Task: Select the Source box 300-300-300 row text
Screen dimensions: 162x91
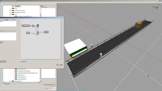Action: coord(20,12)
